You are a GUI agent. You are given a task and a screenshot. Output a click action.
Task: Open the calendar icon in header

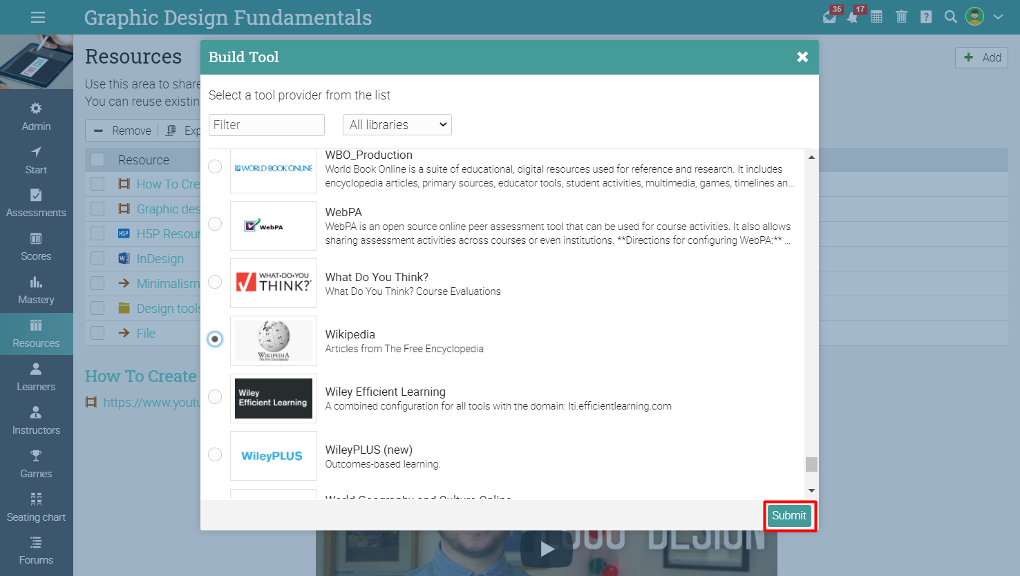click(876, 17)
